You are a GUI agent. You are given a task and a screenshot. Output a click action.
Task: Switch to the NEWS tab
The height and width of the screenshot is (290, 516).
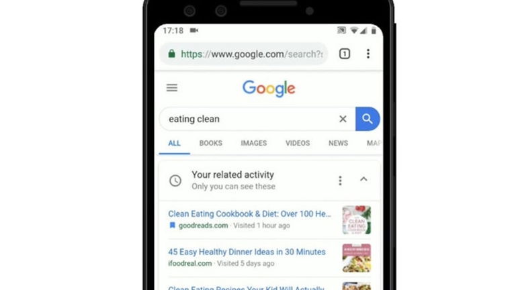click(x=338, y=143)
